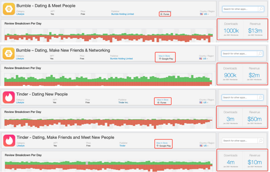Click search magnifier icon beside Bumble iTunes listing
This screenshot has width=270, height=172.
(x=260, y=8)
